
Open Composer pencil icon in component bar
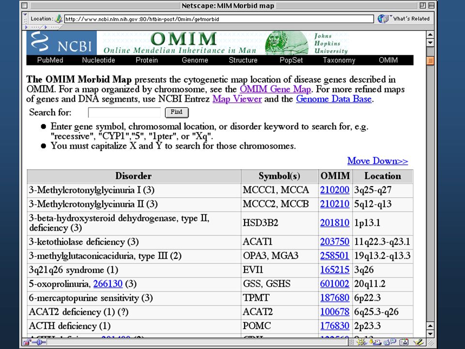pos(418,342)
